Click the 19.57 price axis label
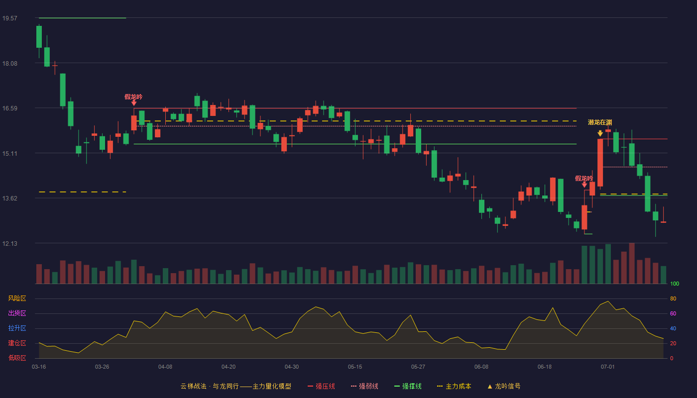Image resolution: width=697 pixels, height=398 pixels. pyautogui.click(x=9, y=18)
